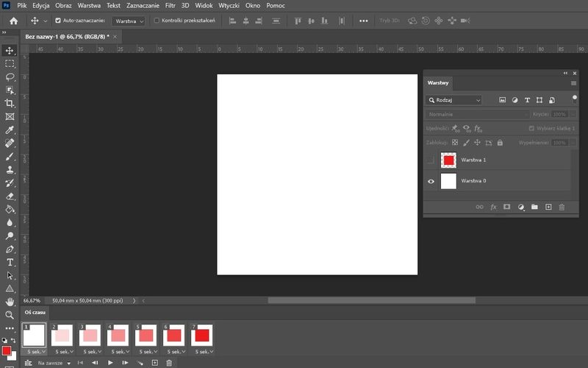Add a layer style (fx) at panel bottom
Image resolution: width=588 pixels, height=368 pixels.
493,208
